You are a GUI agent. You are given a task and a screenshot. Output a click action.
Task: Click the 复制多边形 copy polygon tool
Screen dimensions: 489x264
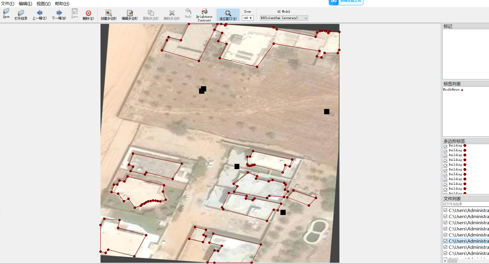[x=151, y=15]
